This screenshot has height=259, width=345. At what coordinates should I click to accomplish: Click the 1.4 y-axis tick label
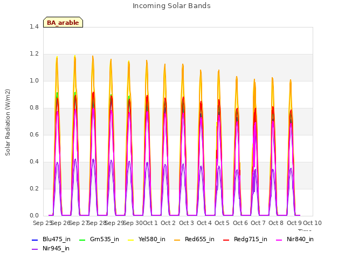pyautogui.click(x=34, y=26)
